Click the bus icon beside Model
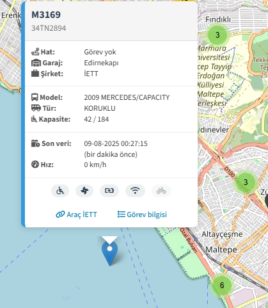 [x=35, y=97]
